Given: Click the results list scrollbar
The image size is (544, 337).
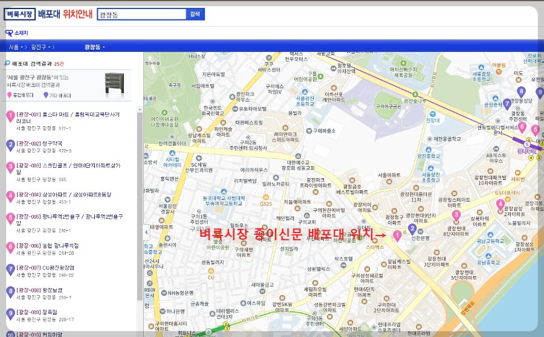Looking at the screenshot, I should [x=140, y=207].
